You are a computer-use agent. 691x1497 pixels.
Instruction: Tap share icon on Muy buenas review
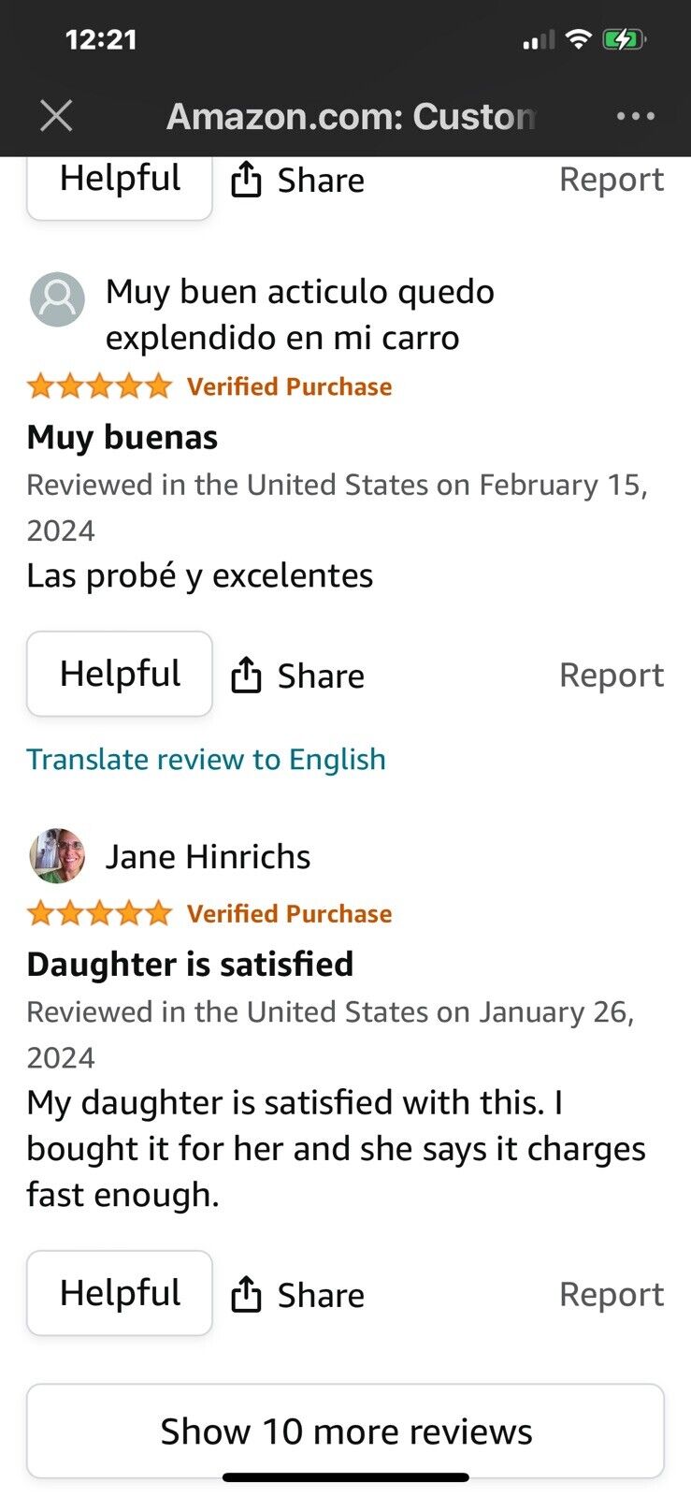(x=246, y=675)
